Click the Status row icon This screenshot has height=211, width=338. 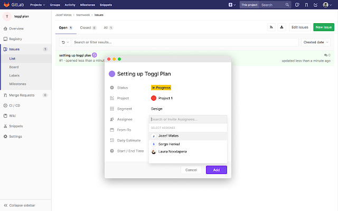pyautogui.click(x=112, y=88)
